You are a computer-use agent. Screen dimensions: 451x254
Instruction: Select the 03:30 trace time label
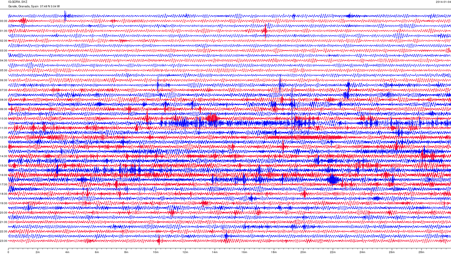tap(3, 51)
